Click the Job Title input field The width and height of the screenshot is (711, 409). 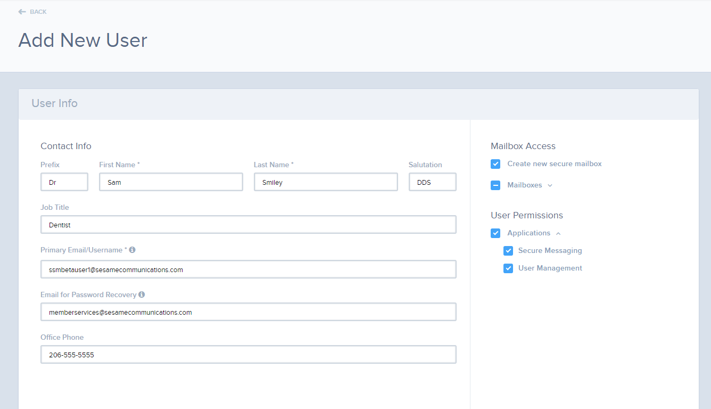coord(249,225)
